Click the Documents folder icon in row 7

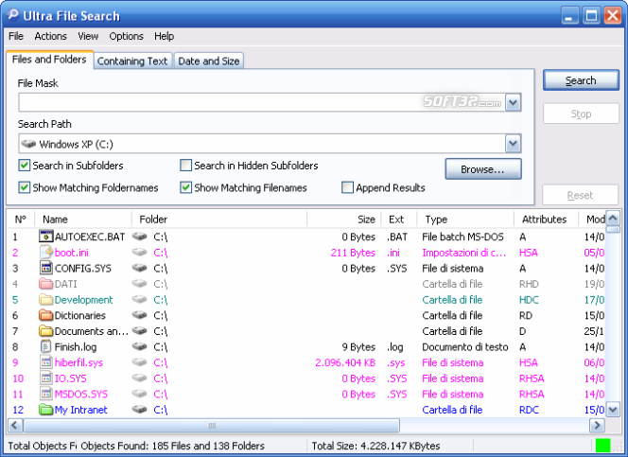pos(46,331)
